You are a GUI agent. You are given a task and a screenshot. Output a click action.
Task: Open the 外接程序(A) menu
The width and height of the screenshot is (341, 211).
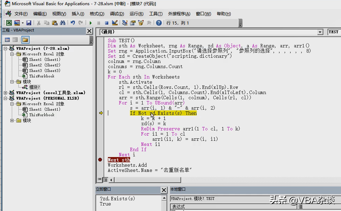(179, 13)
